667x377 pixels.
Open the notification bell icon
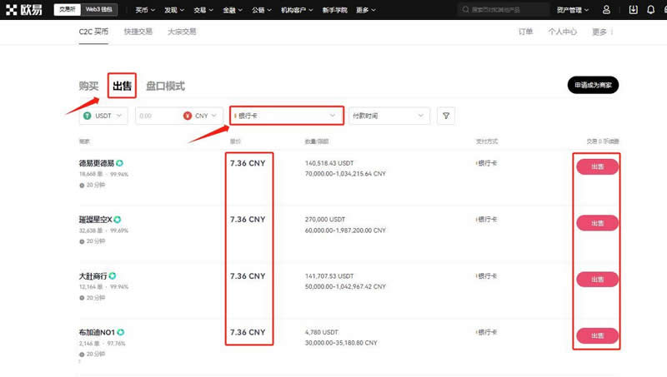pyautogui.click(x=649, y=10)
